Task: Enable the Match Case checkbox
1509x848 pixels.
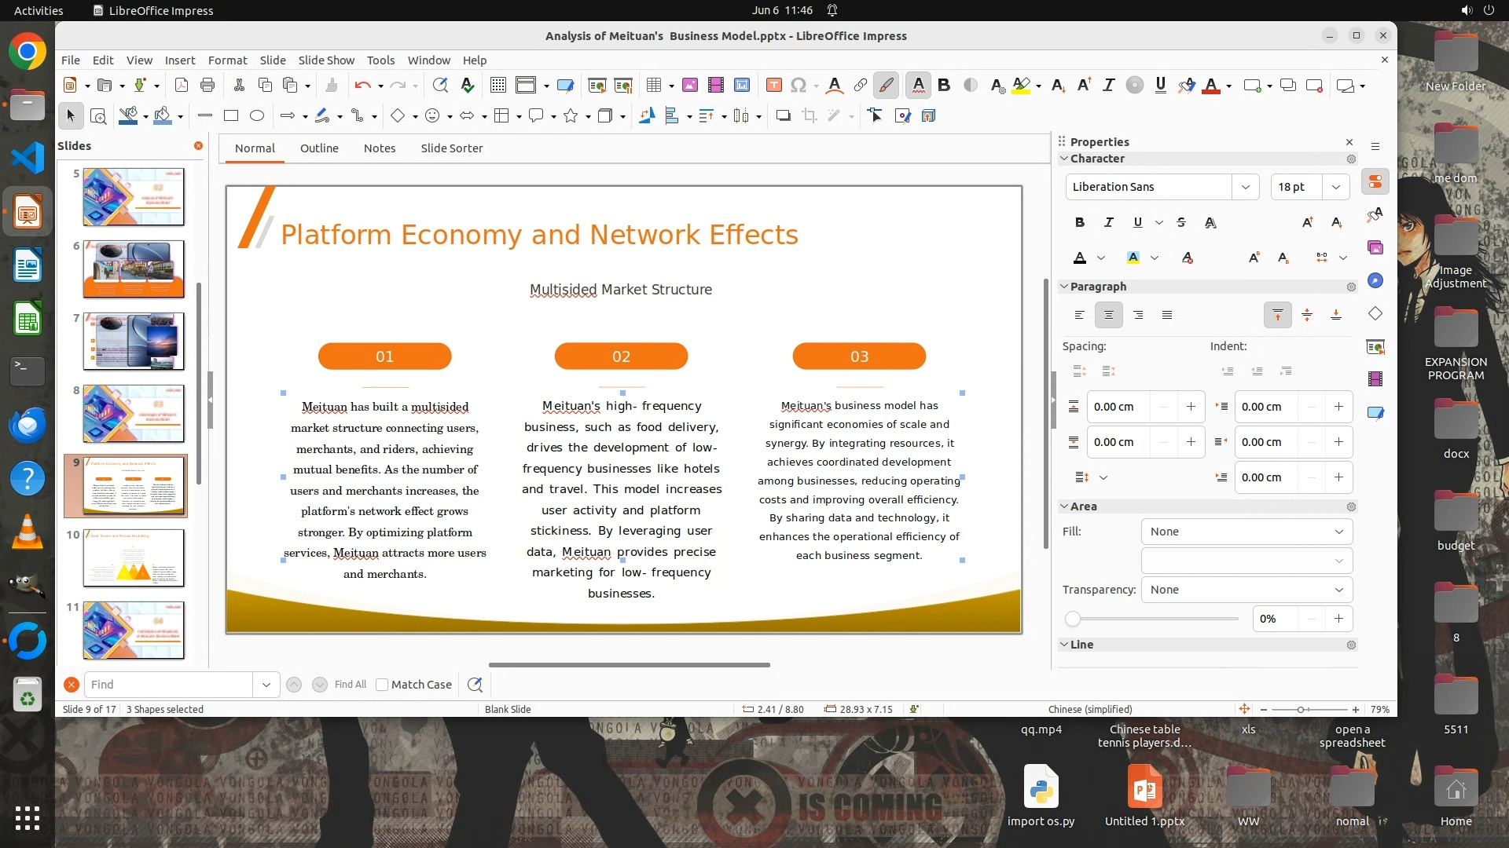Action: point(382,685)
